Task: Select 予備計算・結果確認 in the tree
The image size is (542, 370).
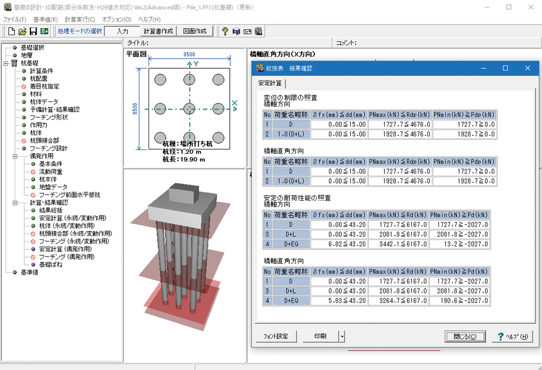Action: [x=55, y=109]
